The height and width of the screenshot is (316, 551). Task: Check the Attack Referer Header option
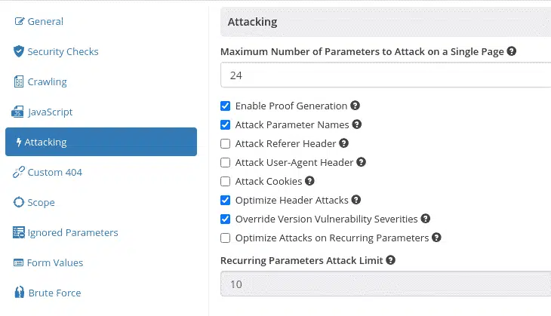[225, 143]
